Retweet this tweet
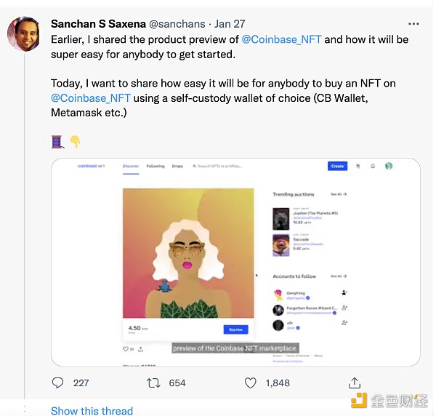The height and width of the screenshot is (416, 436). 154,383
